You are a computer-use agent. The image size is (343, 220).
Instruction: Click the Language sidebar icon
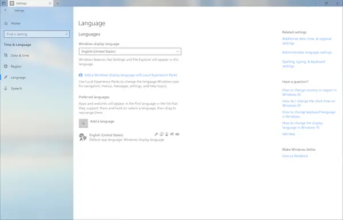(6, 77)
